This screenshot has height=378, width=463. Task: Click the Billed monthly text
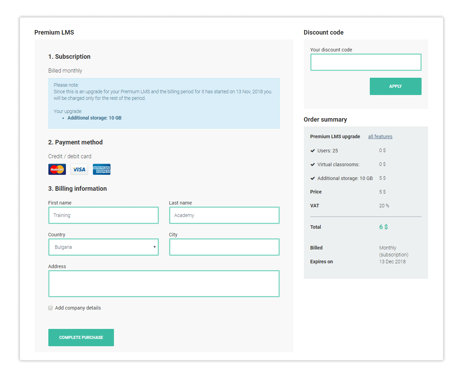(x=65, y=70)
